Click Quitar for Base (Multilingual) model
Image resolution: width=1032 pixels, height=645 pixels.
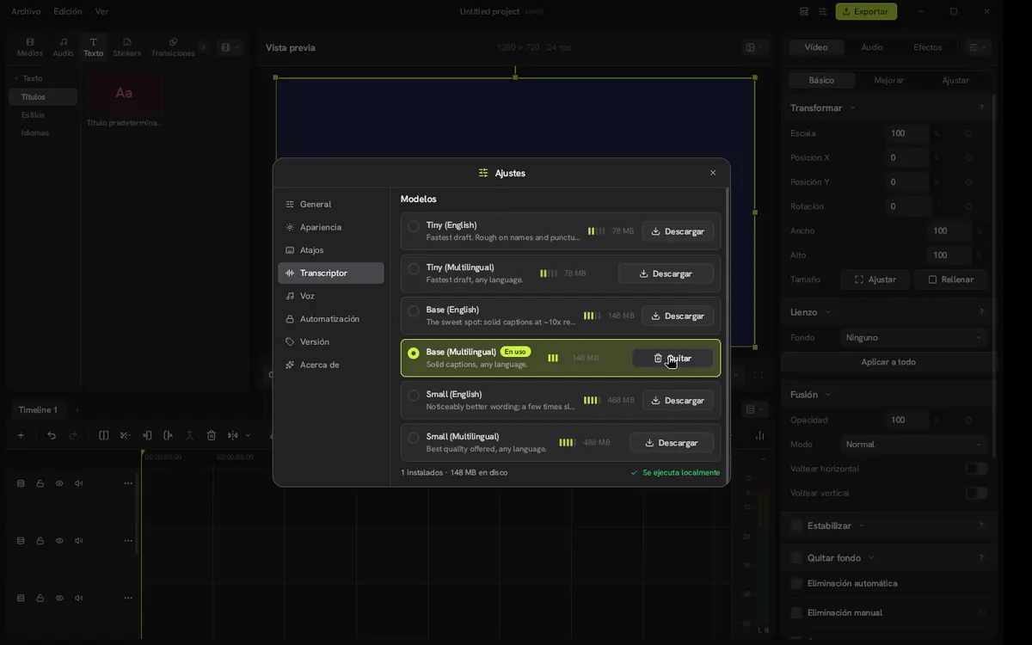(x=673, y=358)
